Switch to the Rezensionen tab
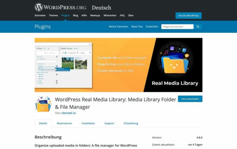This screenshot has width=237, height=149. pyautogui.click(x=64, y=123)
